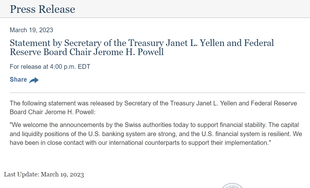
Task: Click the 'Last Update: March 19, 2023' line
Action: [44, 175]
